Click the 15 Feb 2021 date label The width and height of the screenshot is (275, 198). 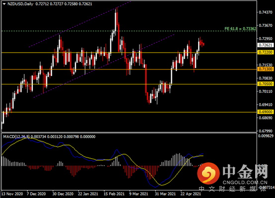point(114,194)
